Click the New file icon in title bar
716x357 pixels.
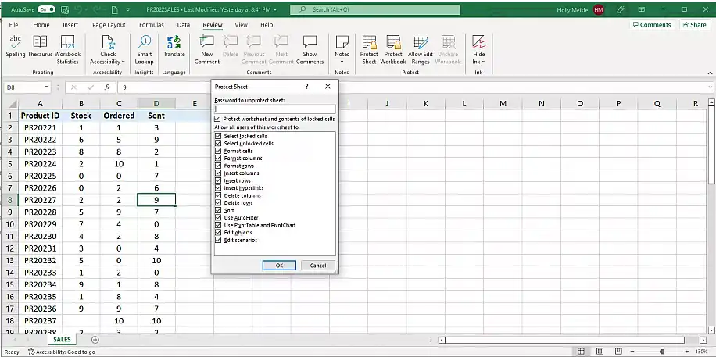tap(116, 9)
